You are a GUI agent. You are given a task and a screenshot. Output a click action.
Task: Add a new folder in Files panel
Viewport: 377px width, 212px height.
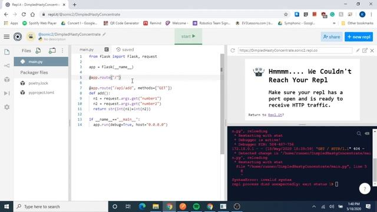pos(52,51)
